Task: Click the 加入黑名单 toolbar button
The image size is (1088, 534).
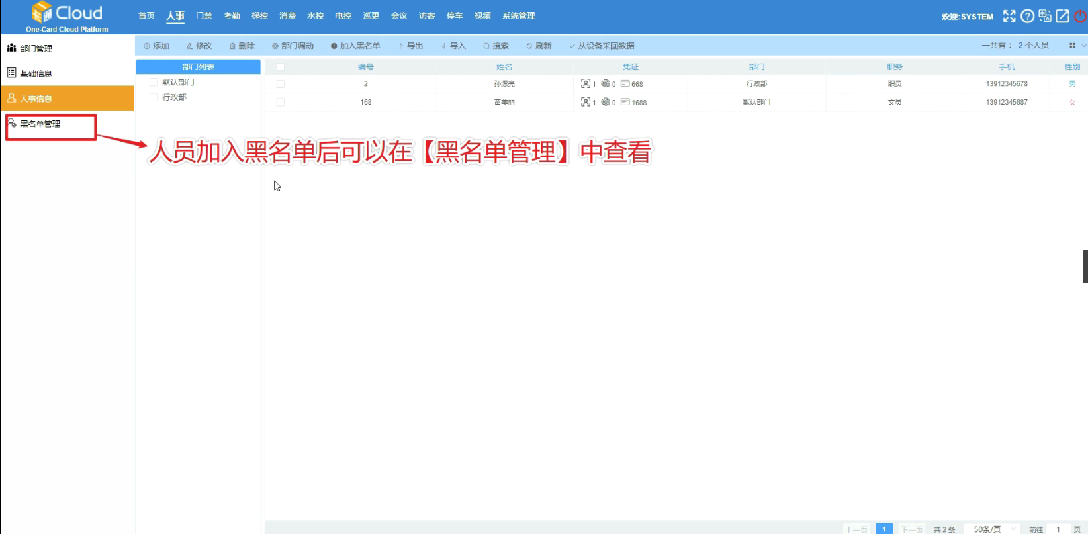Action: click(x=355, y=46)
